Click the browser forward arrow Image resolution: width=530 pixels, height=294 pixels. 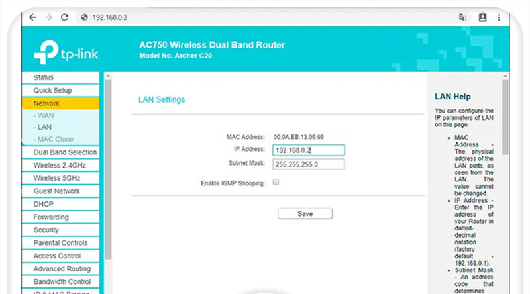(x=48, y=17)
